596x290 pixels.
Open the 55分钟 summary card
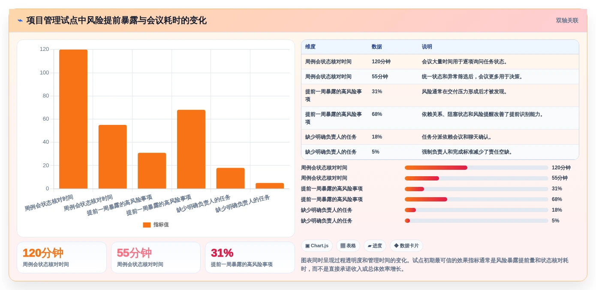pos(156,257)
